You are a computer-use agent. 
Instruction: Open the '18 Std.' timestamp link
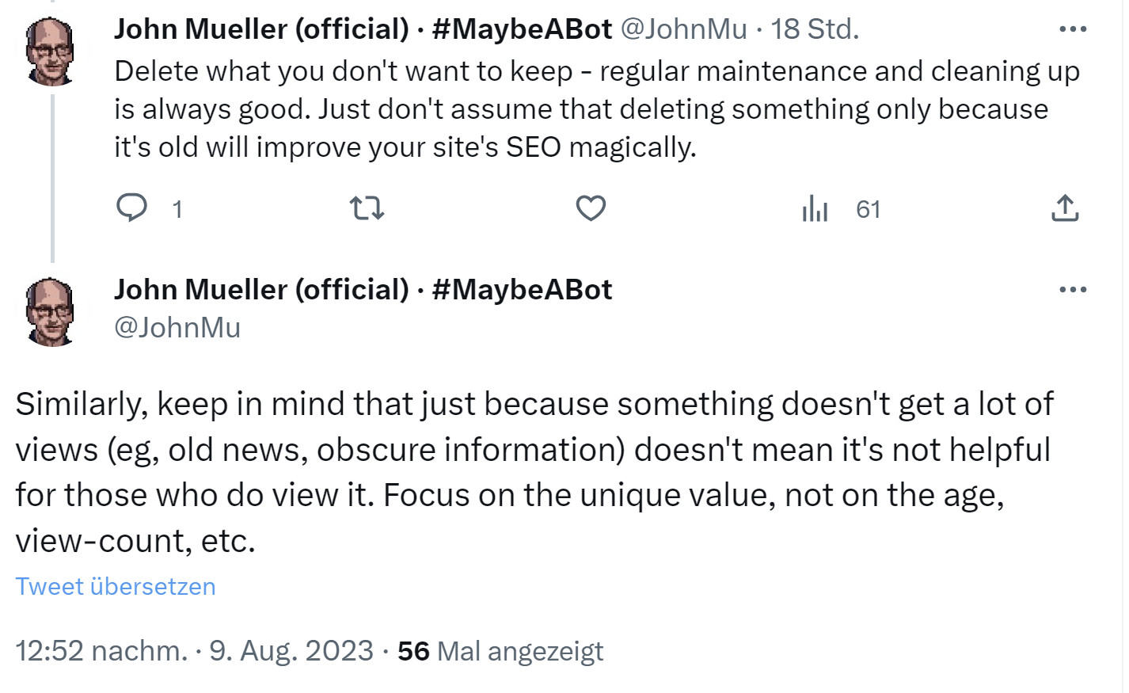[815, 29]
